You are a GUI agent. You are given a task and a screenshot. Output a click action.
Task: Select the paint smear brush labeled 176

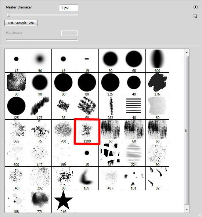[x=158, y=84]
